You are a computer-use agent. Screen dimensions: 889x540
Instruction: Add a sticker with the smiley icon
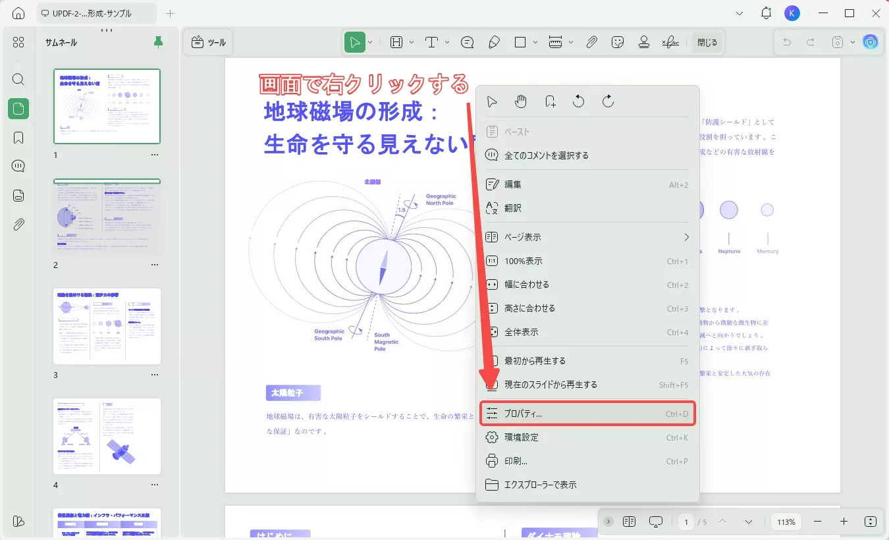click(x=618, y=41)
